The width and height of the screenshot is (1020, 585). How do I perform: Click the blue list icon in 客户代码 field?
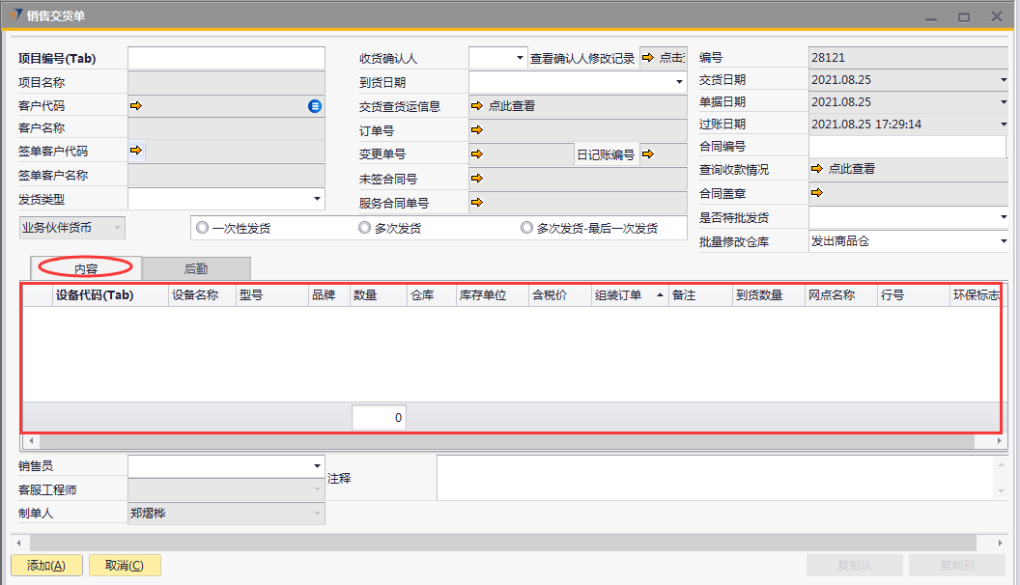(315, 106)
